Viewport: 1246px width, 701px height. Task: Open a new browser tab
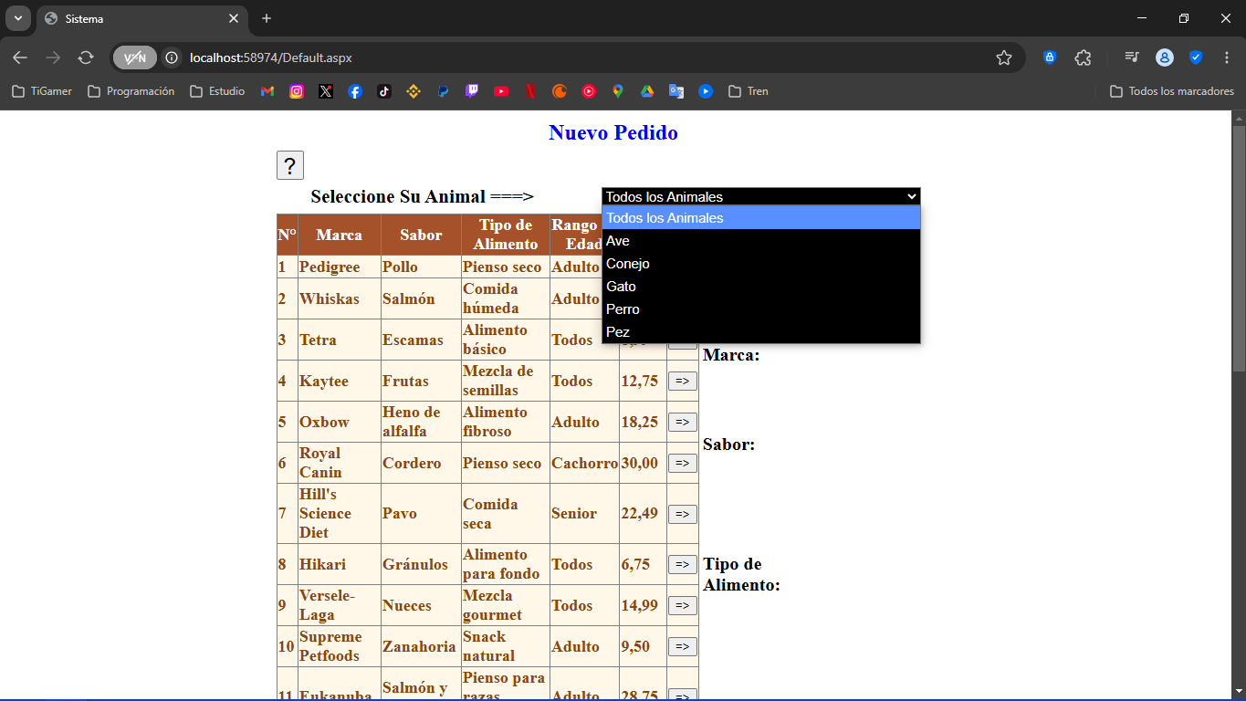(x=267, y=18)
